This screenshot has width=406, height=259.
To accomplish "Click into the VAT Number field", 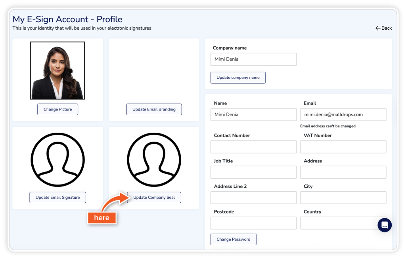I will tap(343, 147).
